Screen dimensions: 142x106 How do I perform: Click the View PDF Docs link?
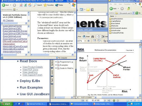tap(30, 70)
